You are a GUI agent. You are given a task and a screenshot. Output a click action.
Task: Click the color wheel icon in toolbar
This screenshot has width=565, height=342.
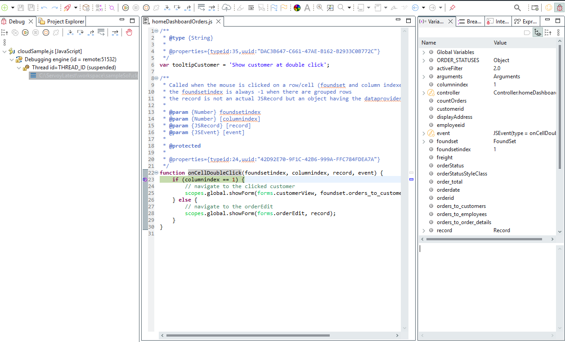(297, 8)
